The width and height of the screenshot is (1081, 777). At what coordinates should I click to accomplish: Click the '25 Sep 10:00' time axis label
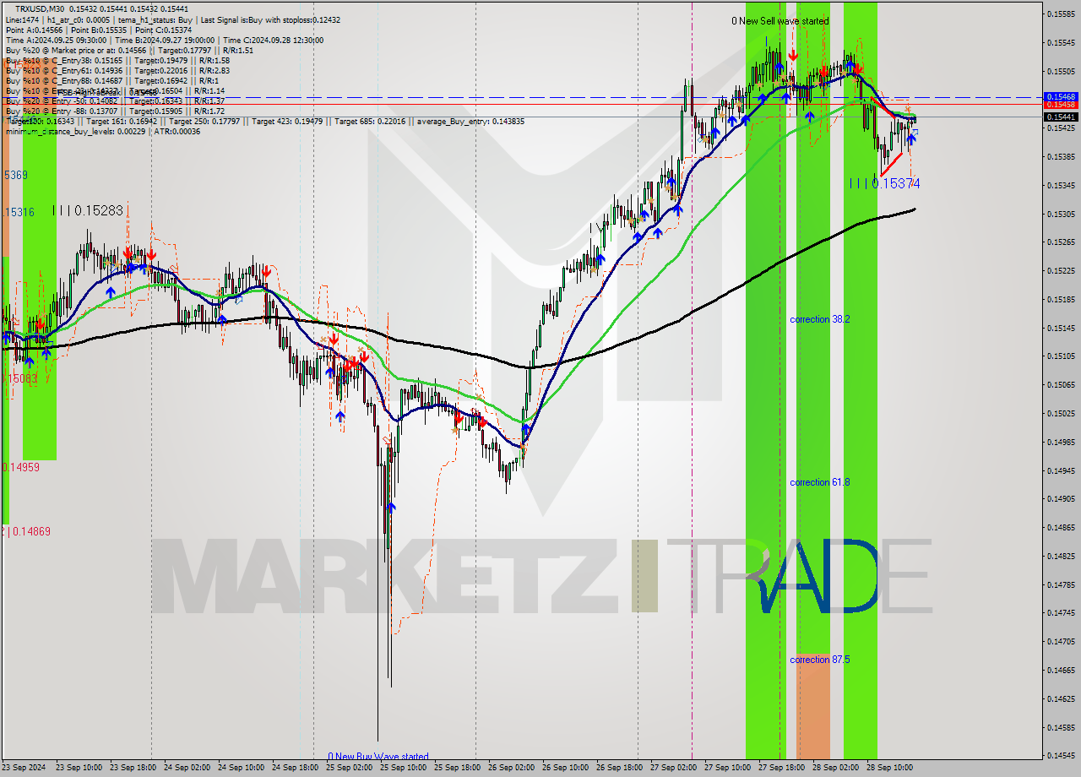(x=404, y=768)
